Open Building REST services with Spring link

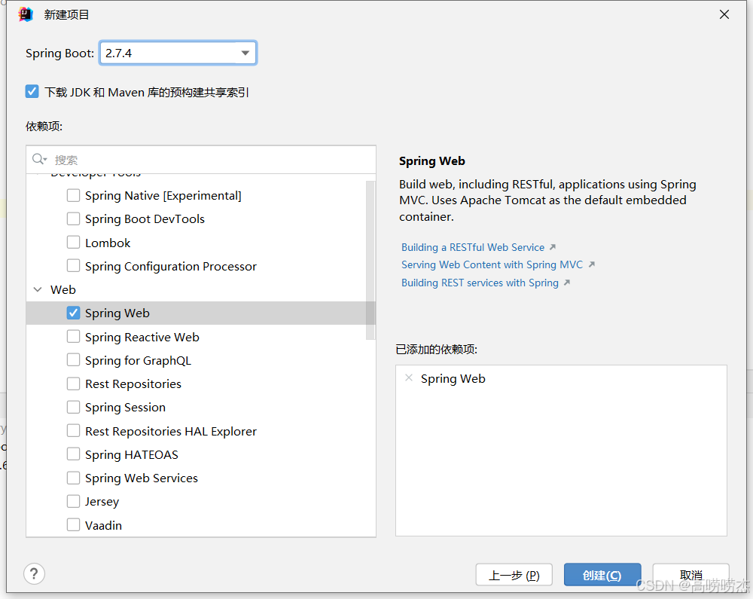point(480,283)
